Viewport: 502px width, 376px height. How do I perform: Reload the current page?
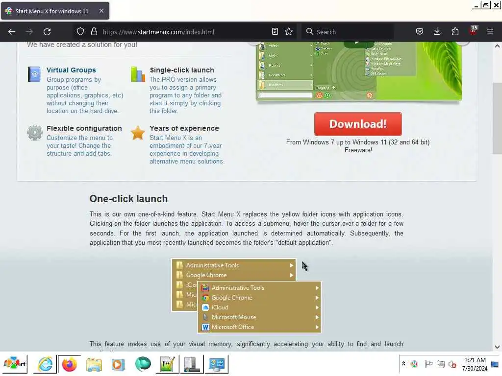pyautogui.click(x=47, y=32)
